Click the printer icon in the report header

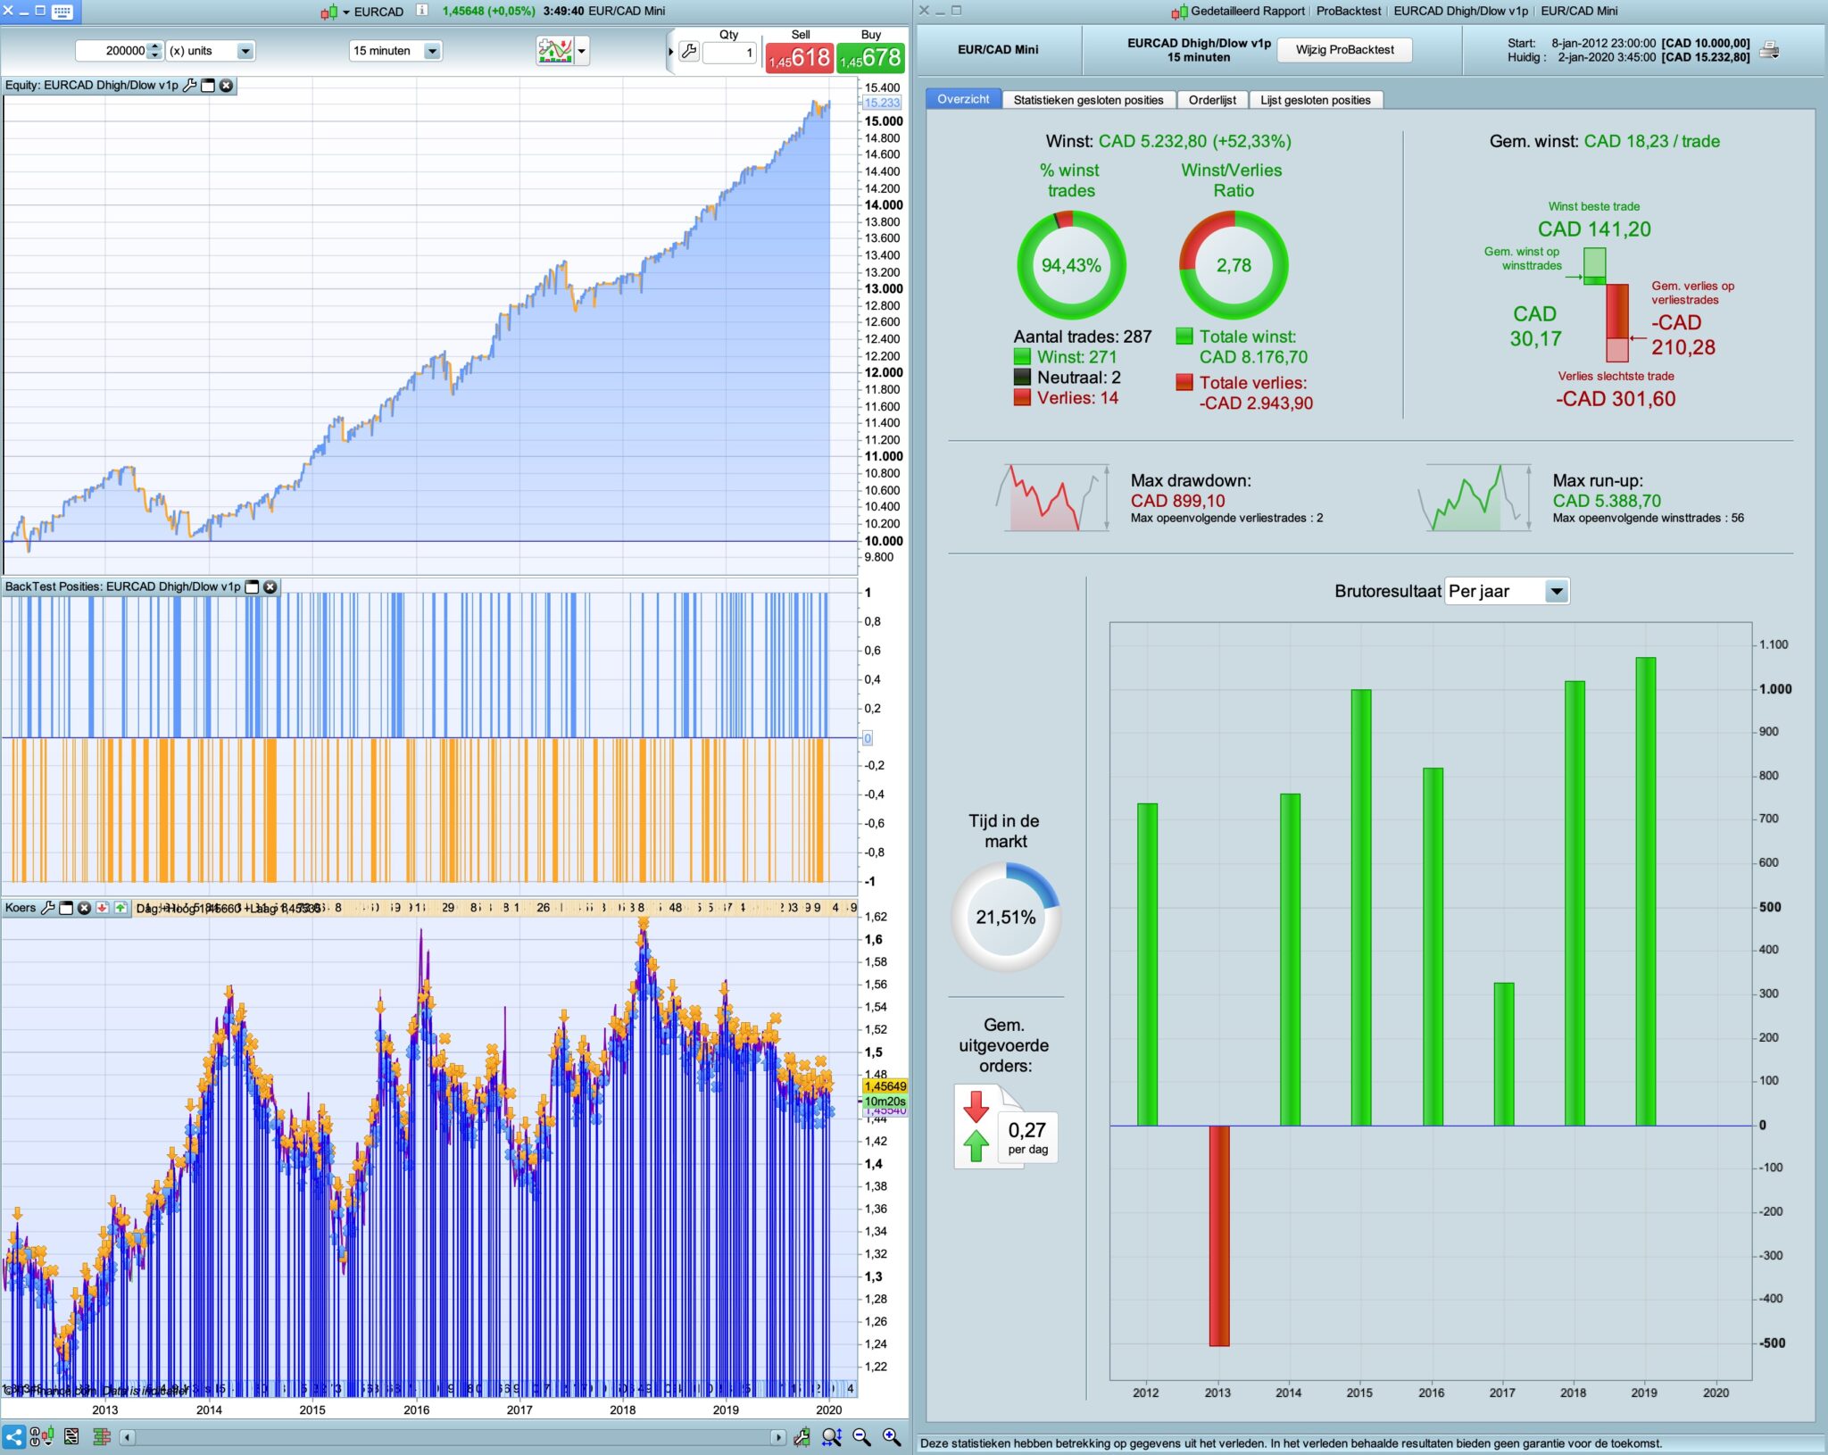click(x=1769, y=50)
